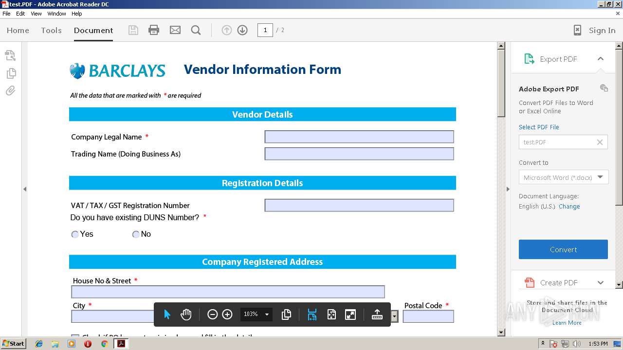Collapse the Export PDF panel
The image size is (623, 350).
601,59
